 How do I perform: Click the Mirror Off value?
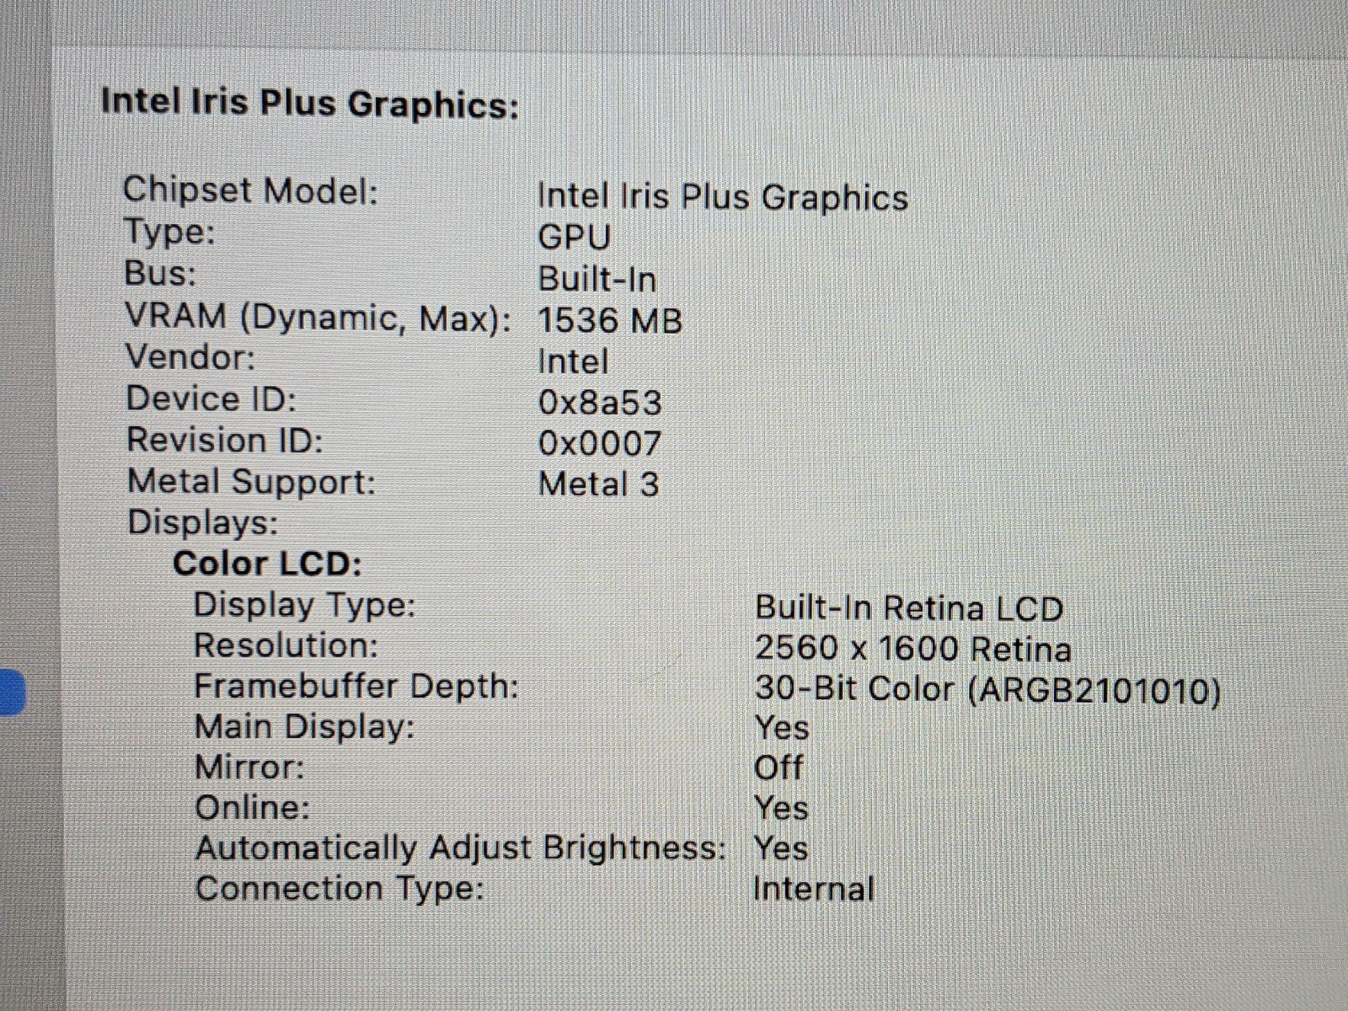pos(778,767)
